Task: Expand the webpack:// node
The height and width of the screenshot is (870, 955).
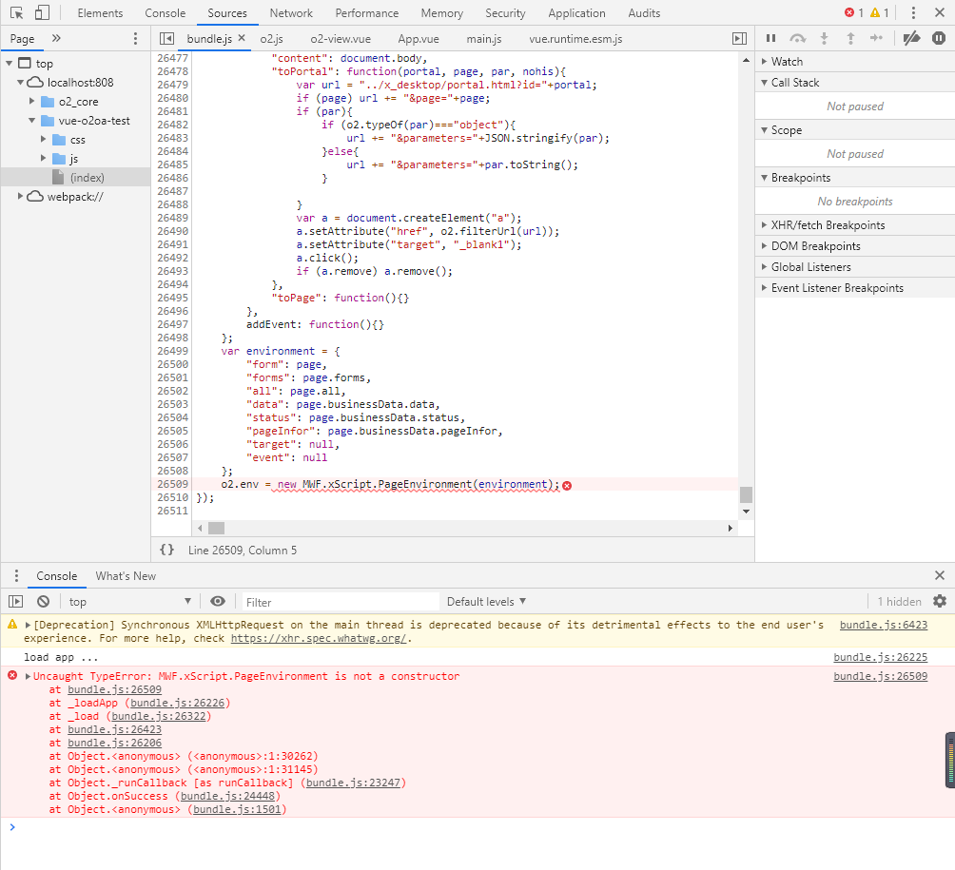Action: pyautogui.click(x=20, y=196)
